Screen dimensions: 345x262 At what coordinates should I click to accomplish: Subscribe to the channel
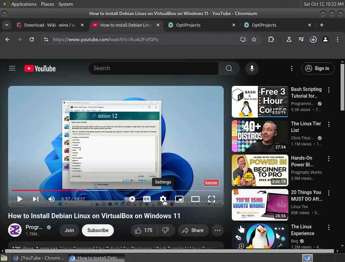point(98,230)
